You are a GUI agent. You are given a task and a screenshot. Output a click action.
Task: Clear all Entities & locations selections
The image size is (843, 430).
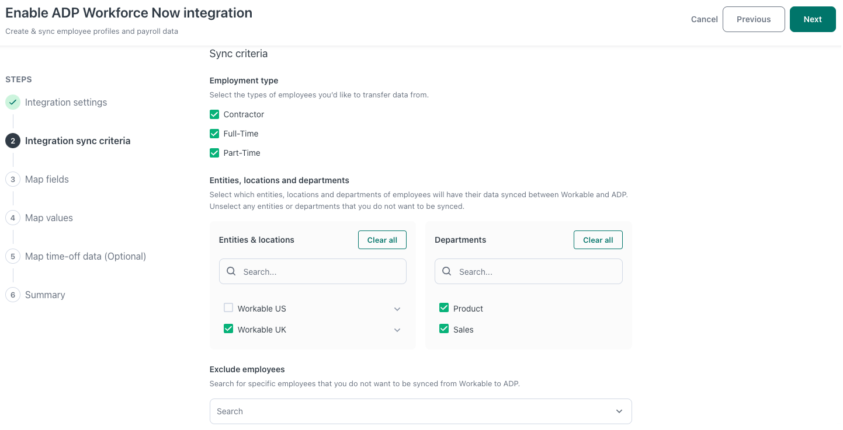tap(382, 240)
